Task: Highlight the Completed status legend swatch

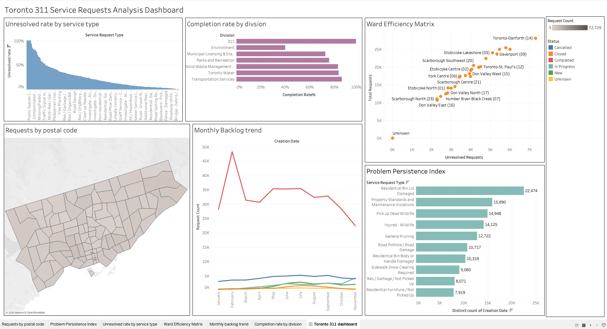Action: 551,60
